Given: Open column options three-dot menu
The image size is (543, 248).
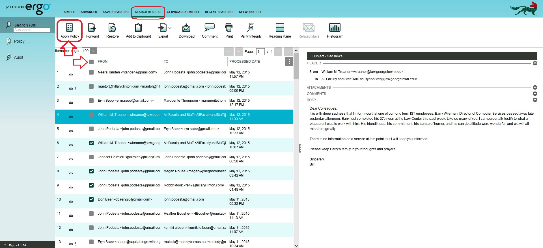Looking at the screenshot, I should 289,62.
